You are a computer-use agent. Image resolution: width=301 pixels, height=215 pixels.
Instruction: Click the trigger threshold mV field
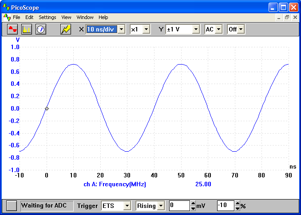click(179, 206)
